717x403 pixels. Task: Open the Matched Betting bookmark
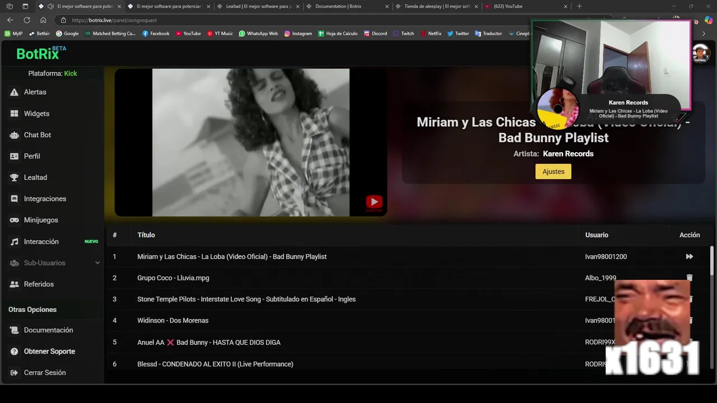[x=110, y=34]
